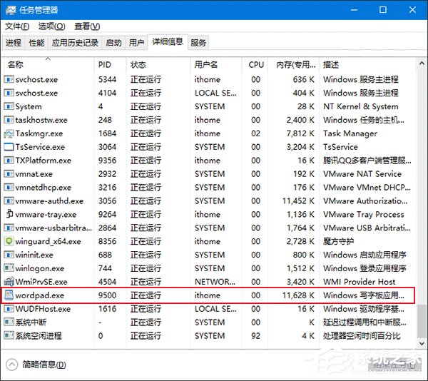Image resolution: width=428 pixels, height=381 pixels.
Task: Click PID 9500 cell
Action: pyautogui.click(x=107, y=295)
